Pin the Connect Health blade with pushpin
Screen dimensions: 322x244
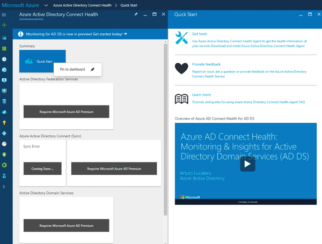[136, 14]
